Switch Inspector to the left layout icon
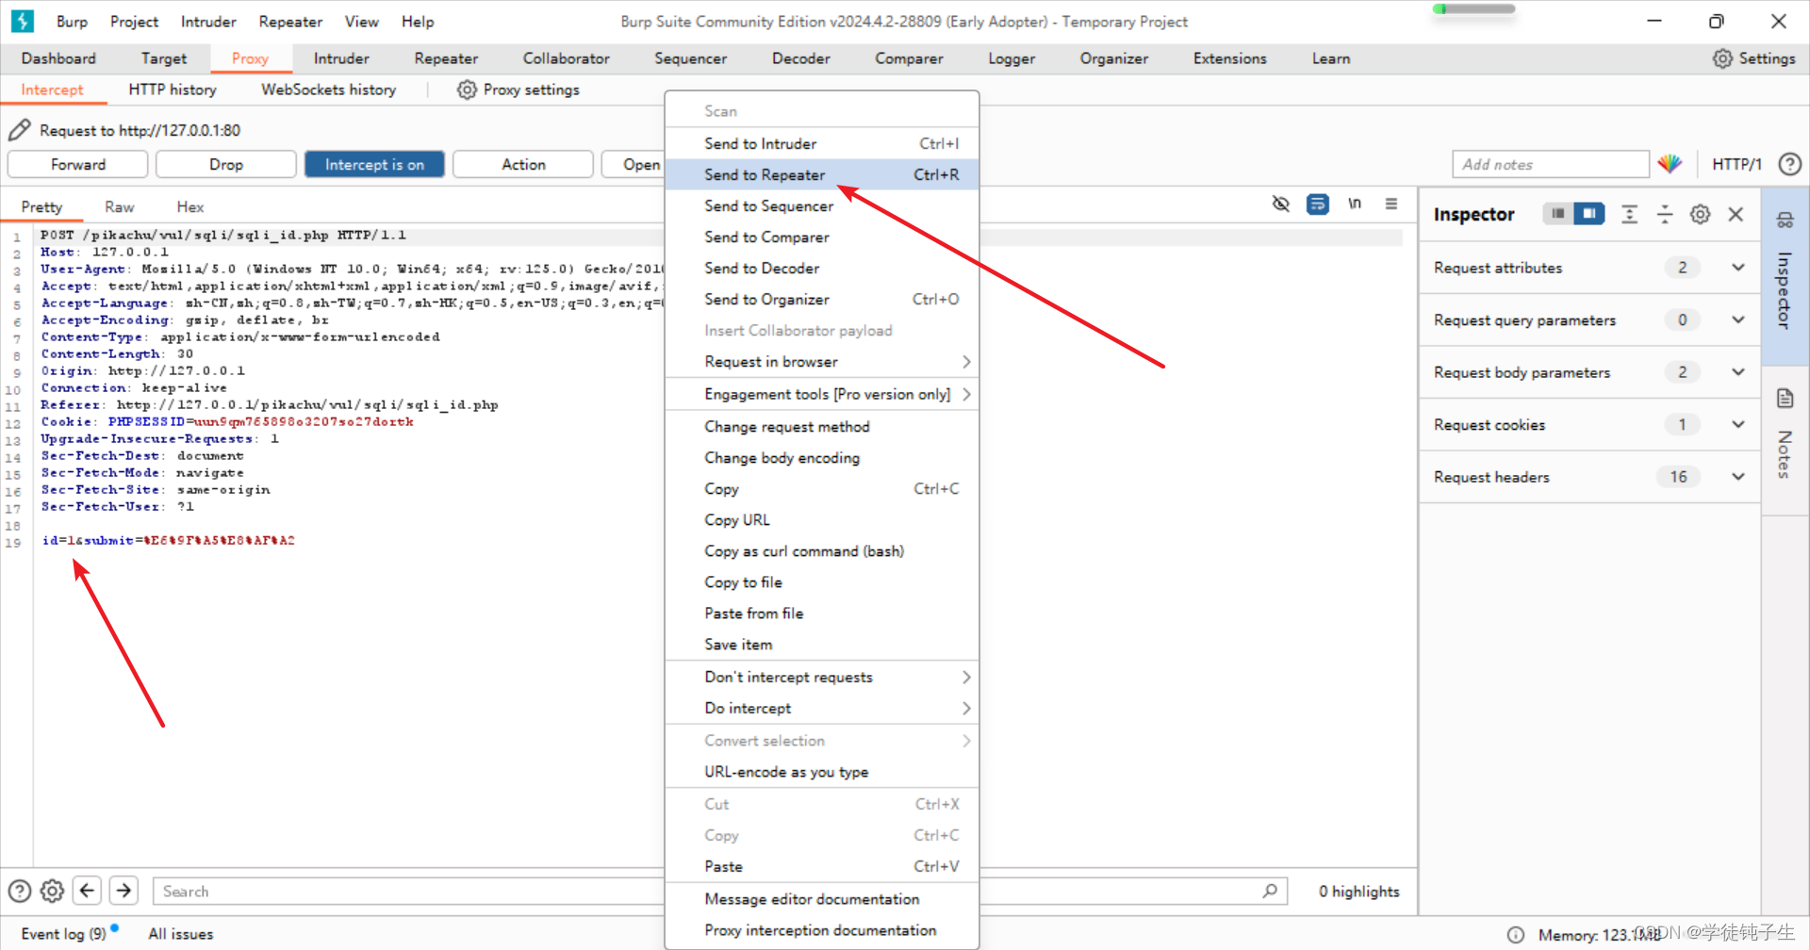Viewport: 1810px width, 950px height. click(x=1558, y=214)
